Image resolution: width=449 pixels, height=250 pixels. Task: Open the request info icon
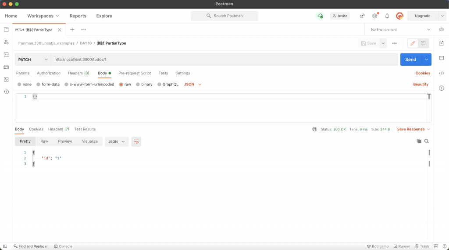coord(441,88)
